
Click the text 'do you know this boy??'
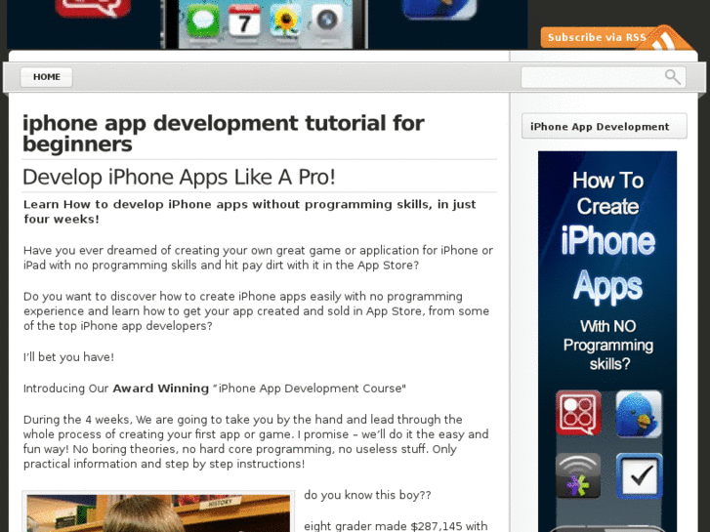click(367, 495)
